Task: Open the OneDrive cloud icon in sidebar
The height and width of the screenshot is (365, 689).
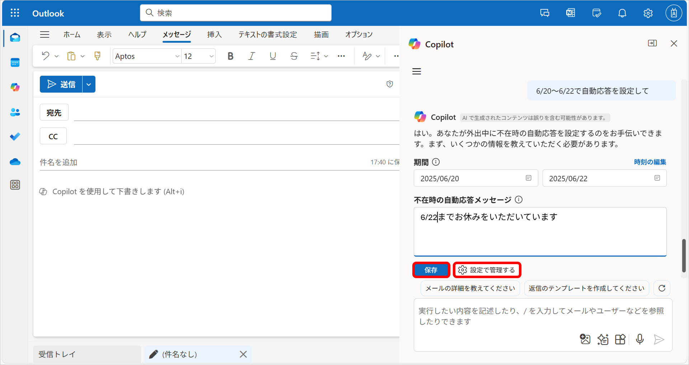Action: coord(15,162)
